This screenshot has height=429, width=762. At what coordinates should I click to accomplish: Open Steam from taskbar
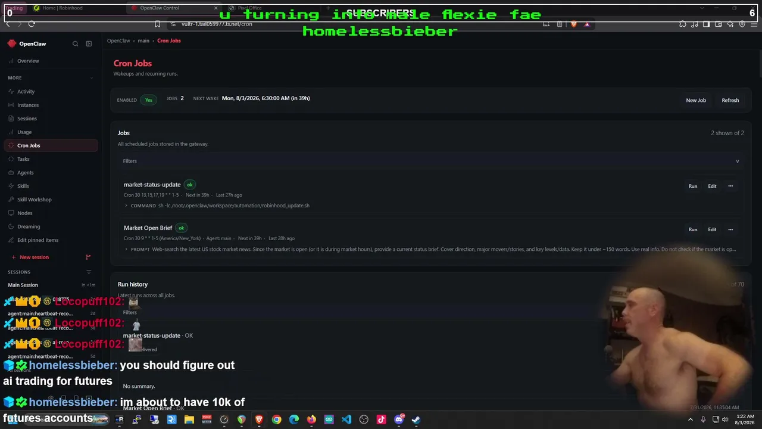coord(416,419)
